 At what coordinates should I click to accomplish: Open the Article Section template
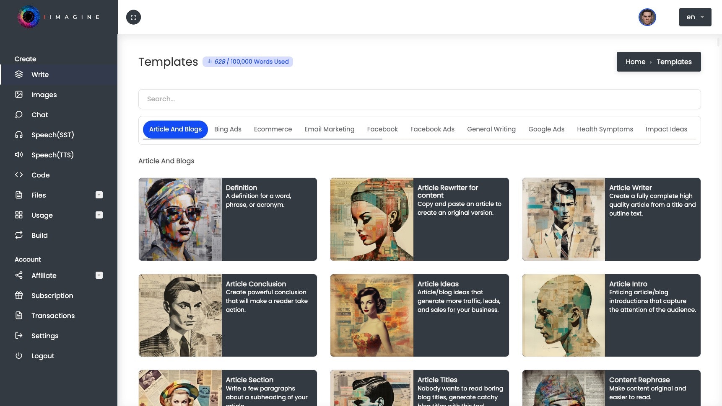[x=228, y=388]
